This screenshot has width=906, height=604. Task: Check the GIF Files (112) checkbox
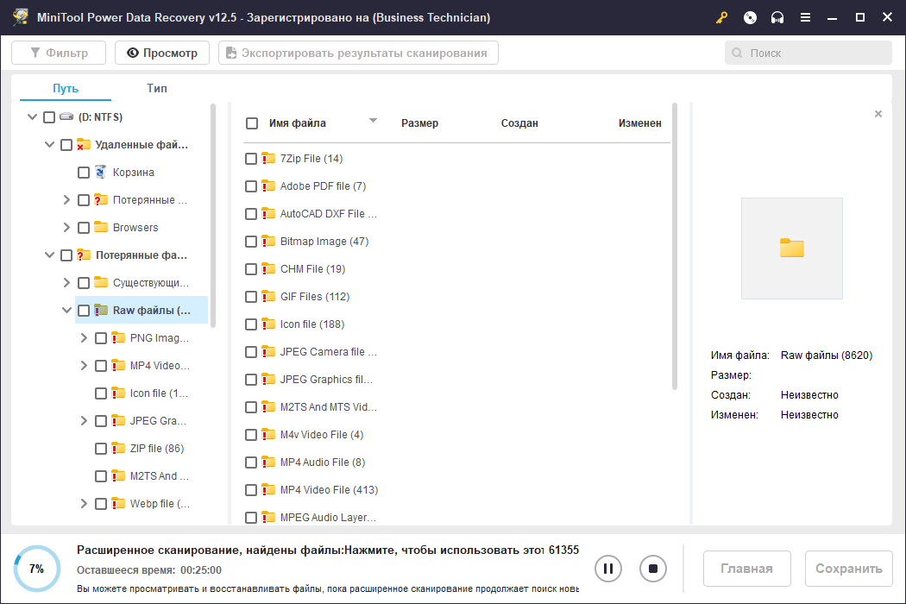(251, 297)
